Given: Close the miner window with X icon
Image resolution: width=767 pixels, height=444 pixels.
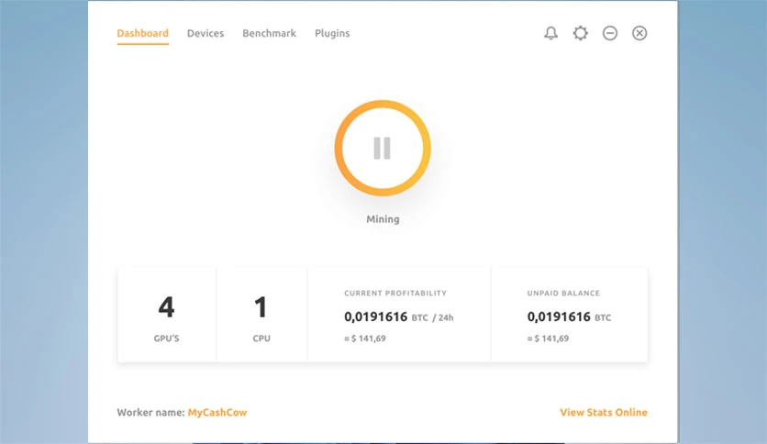Looking at the screenshot, I should click(639, 33).
